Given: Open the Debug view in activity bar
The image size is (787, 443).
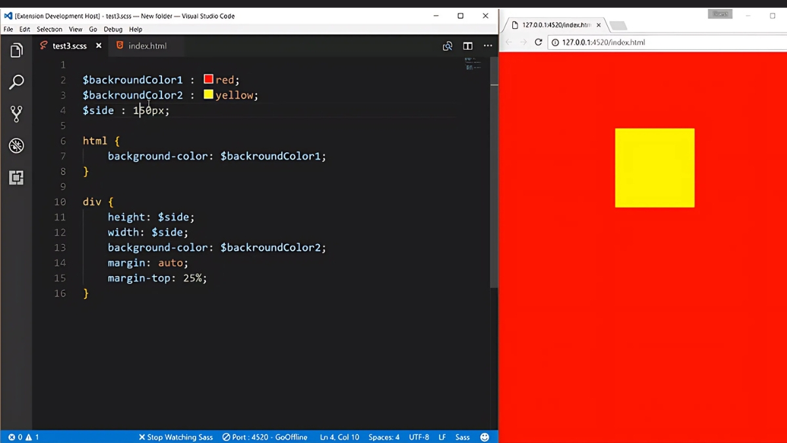Looking at the screenshot, I should coord(16,146).
